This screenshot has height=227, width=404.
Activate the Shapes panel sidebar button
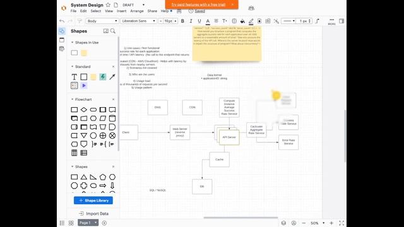(62, 31)
